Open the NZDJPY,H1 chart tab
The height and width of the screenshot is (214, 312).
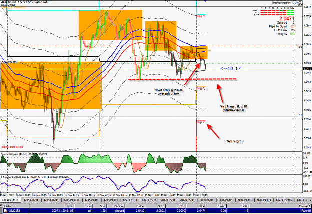245,200
